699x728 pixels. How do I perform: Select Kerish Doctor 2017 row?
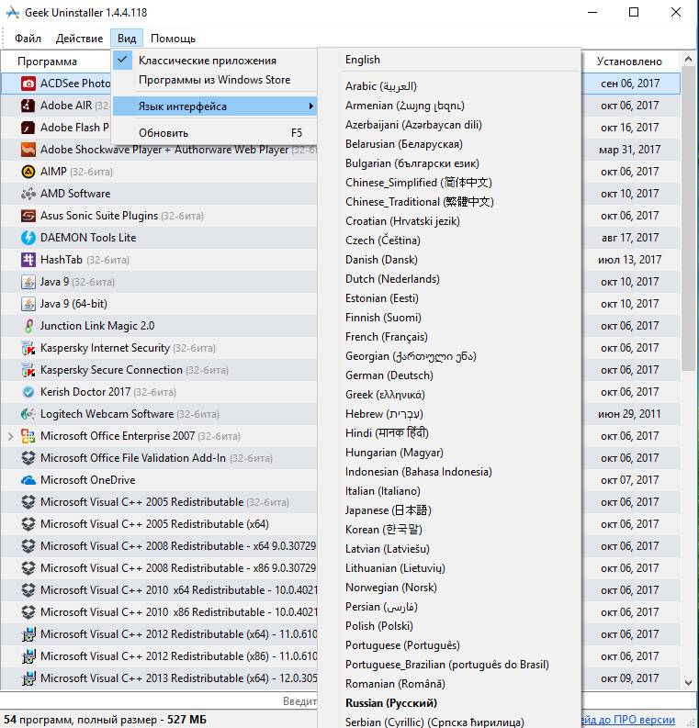click(x=159, y=392)
